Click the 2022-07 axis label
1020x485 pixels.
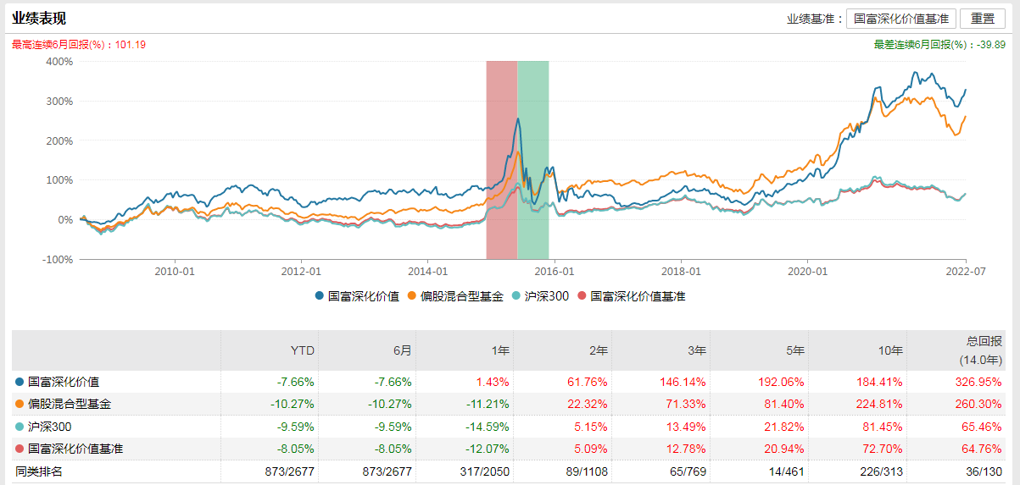click(x=966, y=272)
